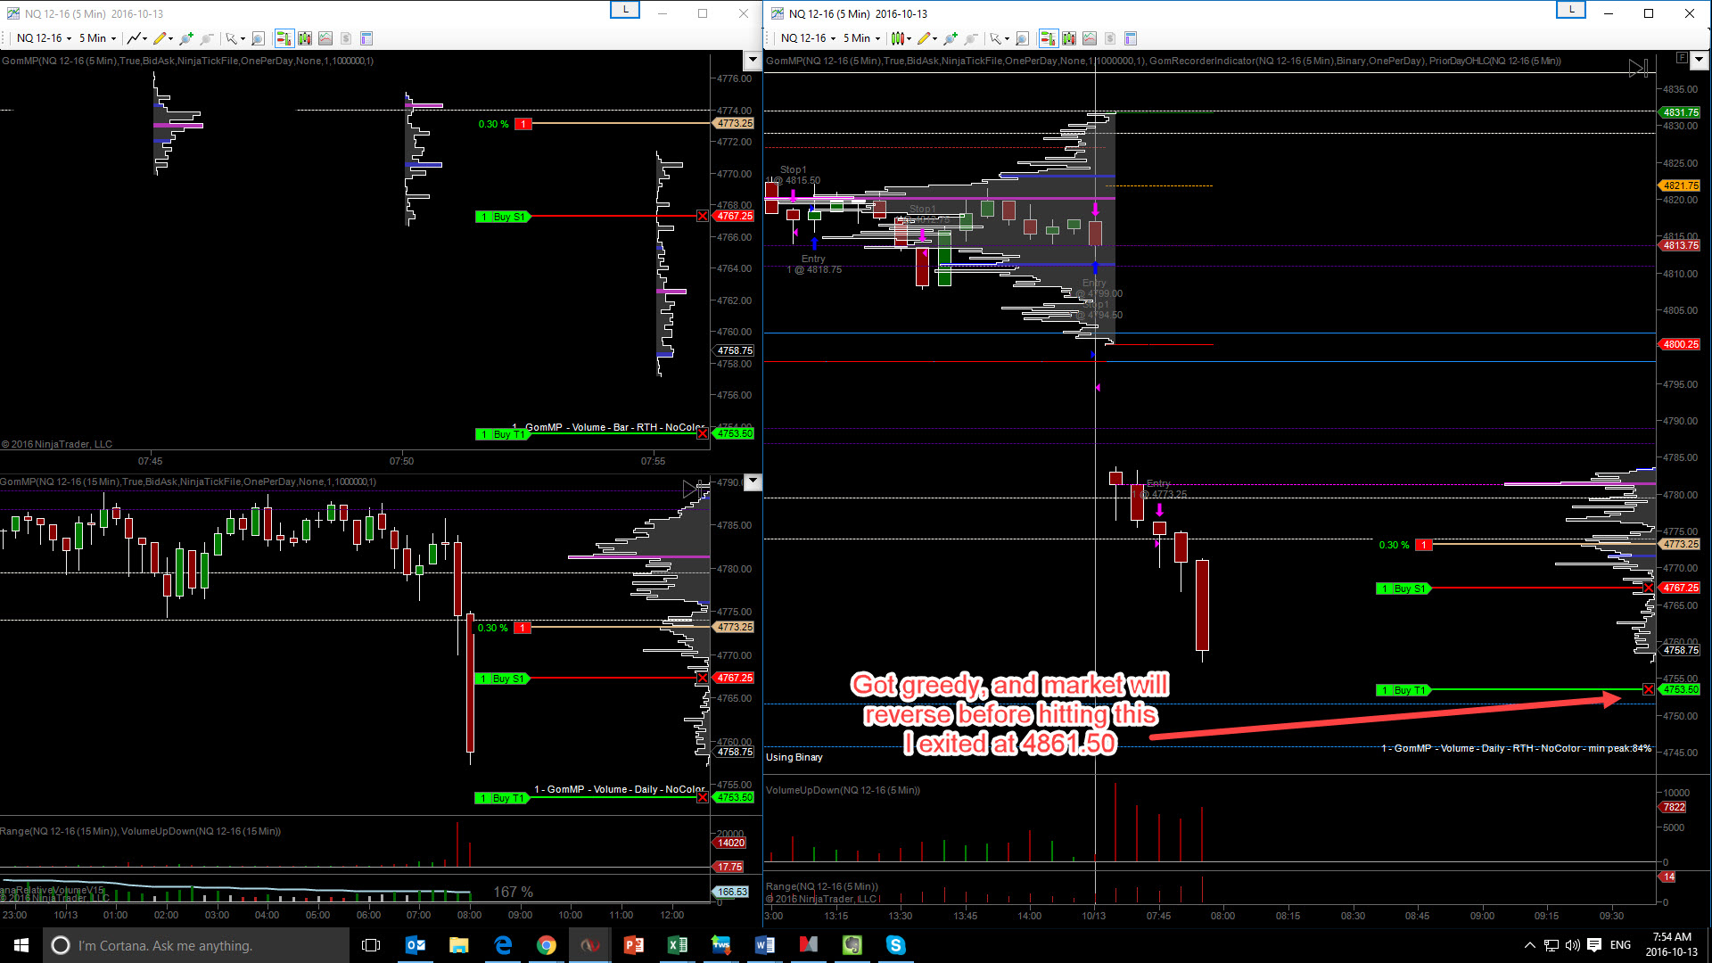The height and width of the screenshot is (963, 1712).
Task: Open Action Center notifications icon
Action: [x=1594, y=945]
